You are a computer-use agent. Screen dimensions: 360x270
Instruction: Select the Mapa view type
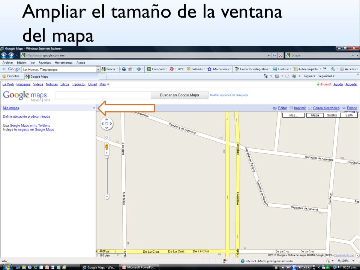[x=315, y=115]
